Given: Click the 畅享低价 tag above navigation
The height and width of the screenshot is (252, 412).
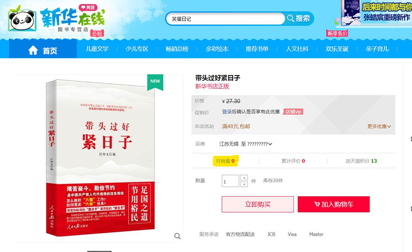Looking at the screenshot, I should point(337,33).
